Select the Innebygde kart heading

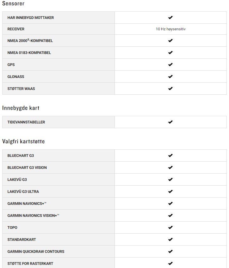21,108
